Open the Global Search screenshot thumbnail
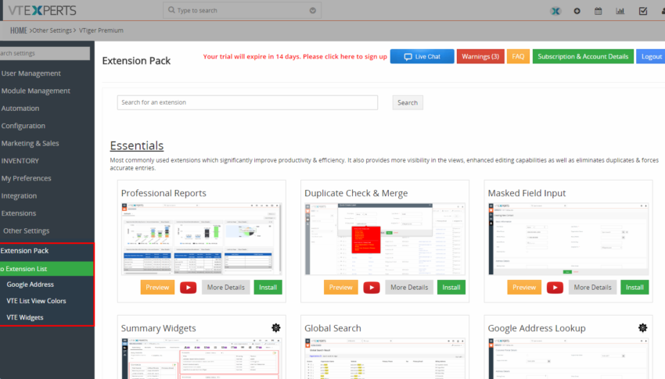The height and width of the screenshot is (379, 665). (385, 359)
